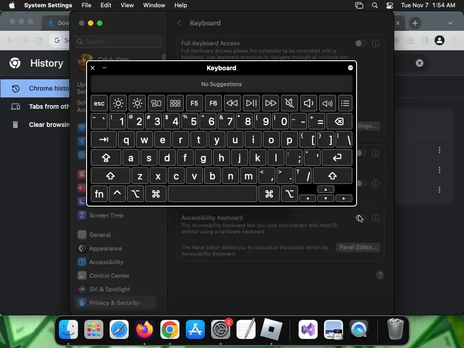Show info for Full Keyboard Access
This screenshot has width=464, height=348.
tap(376, 43)
